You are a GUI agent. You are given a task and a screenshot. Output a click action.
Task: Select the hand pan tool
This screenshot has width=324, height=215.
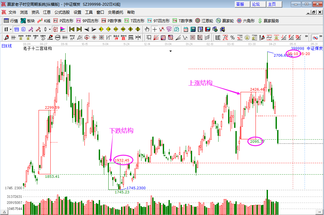(x=147, y=30)
